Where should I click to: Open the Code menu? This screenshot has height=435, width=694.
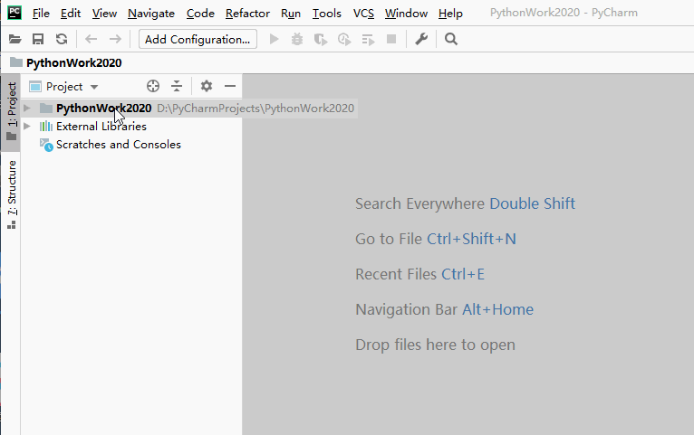pyautogui.click(x=200, y=14)
